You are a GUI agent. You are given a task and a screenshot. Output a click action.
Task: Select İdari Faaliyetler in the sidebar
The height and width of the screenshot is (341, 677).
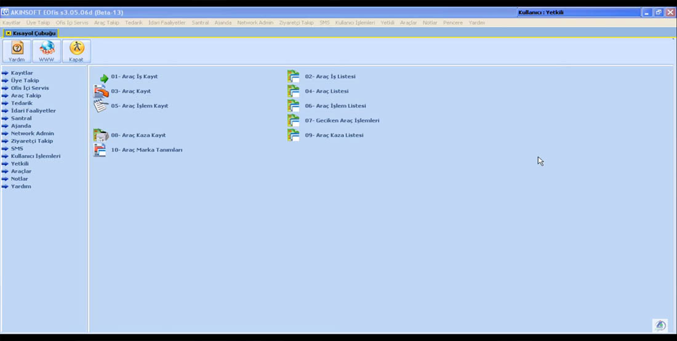pos(33,111)
